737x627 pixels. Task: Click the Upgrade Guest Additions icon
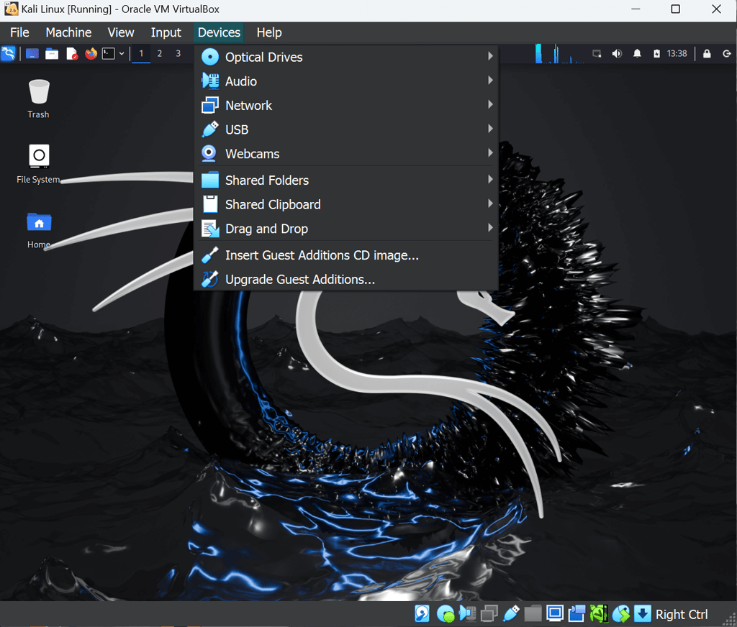pyautogui.click(x=210, y=280)
